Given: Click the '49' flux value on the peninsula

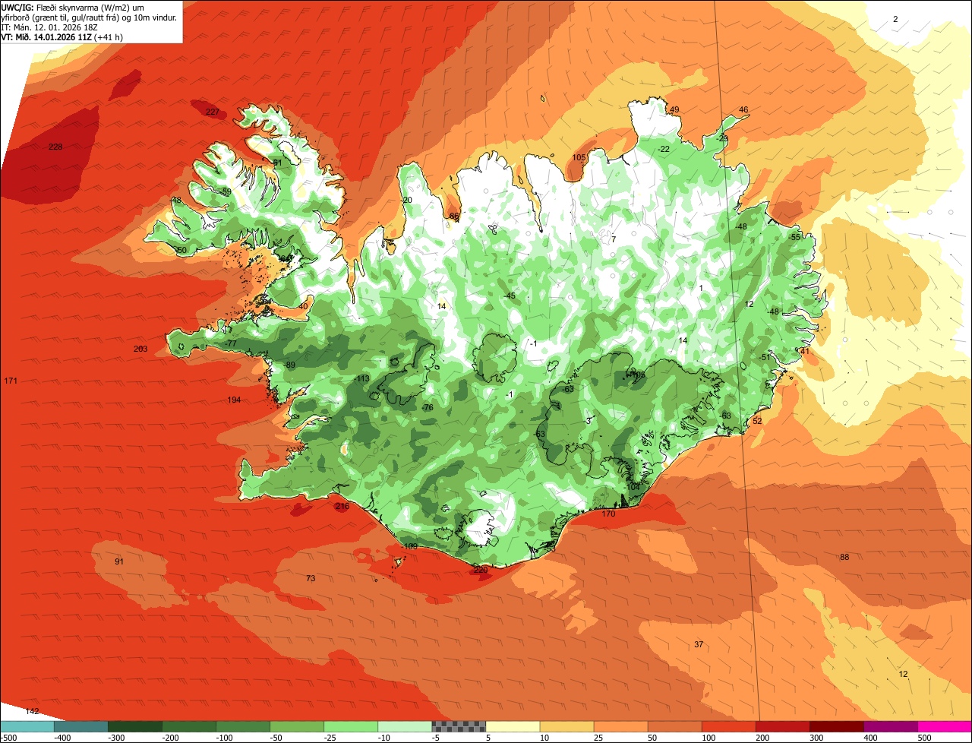Looking at the screenshot, I should point(674,109).
